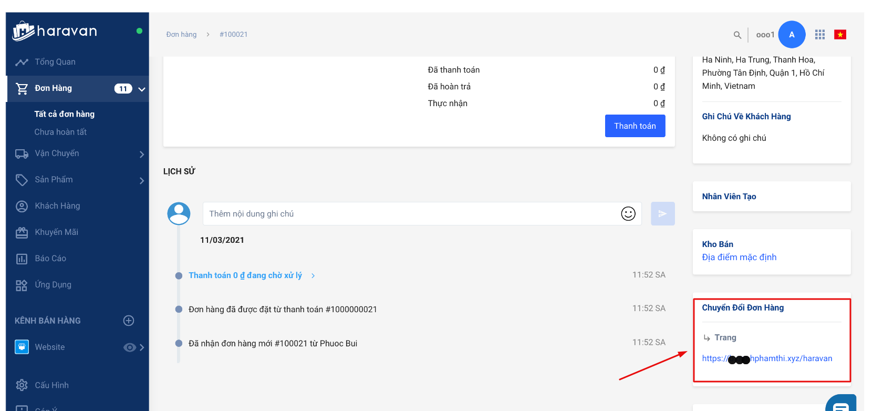Click the Haravan logo
Image resolution: width=873 pixels, height=411 pixels.
pos(55,31)
